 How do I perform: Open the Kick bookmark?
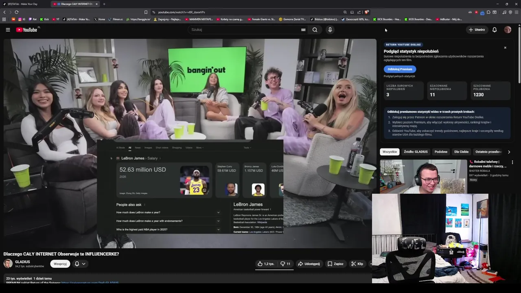[x=44, y=19]
